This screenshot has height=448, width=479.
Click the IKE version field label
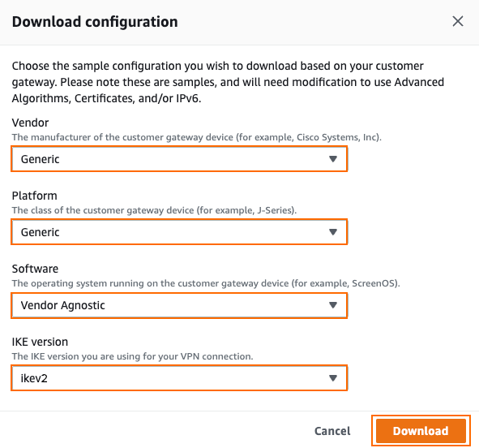(40, 342)
